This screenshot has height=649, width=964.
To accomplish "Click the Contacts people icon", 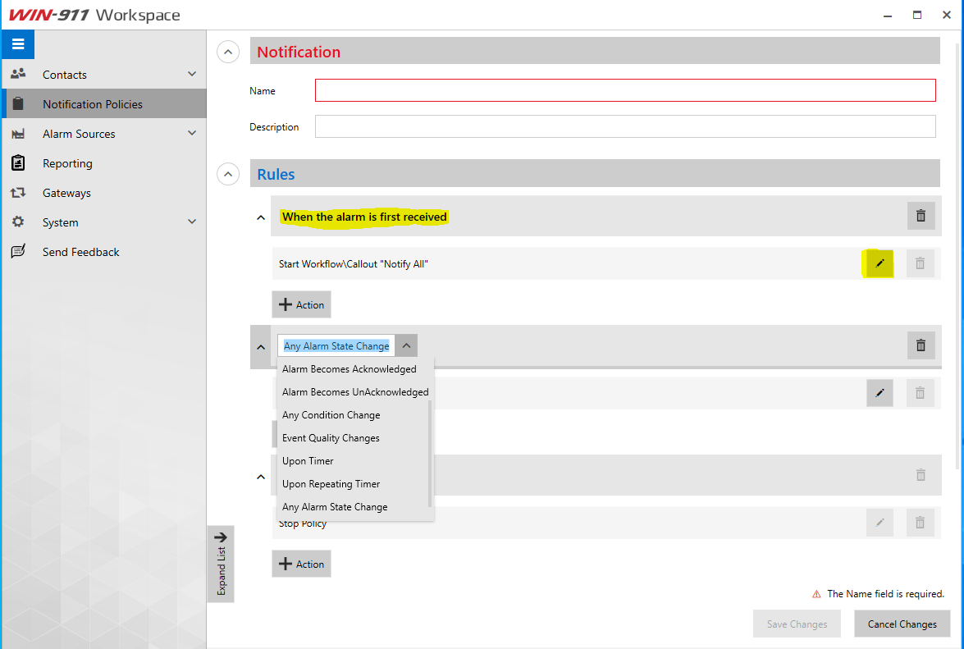I will coord(18,74).
